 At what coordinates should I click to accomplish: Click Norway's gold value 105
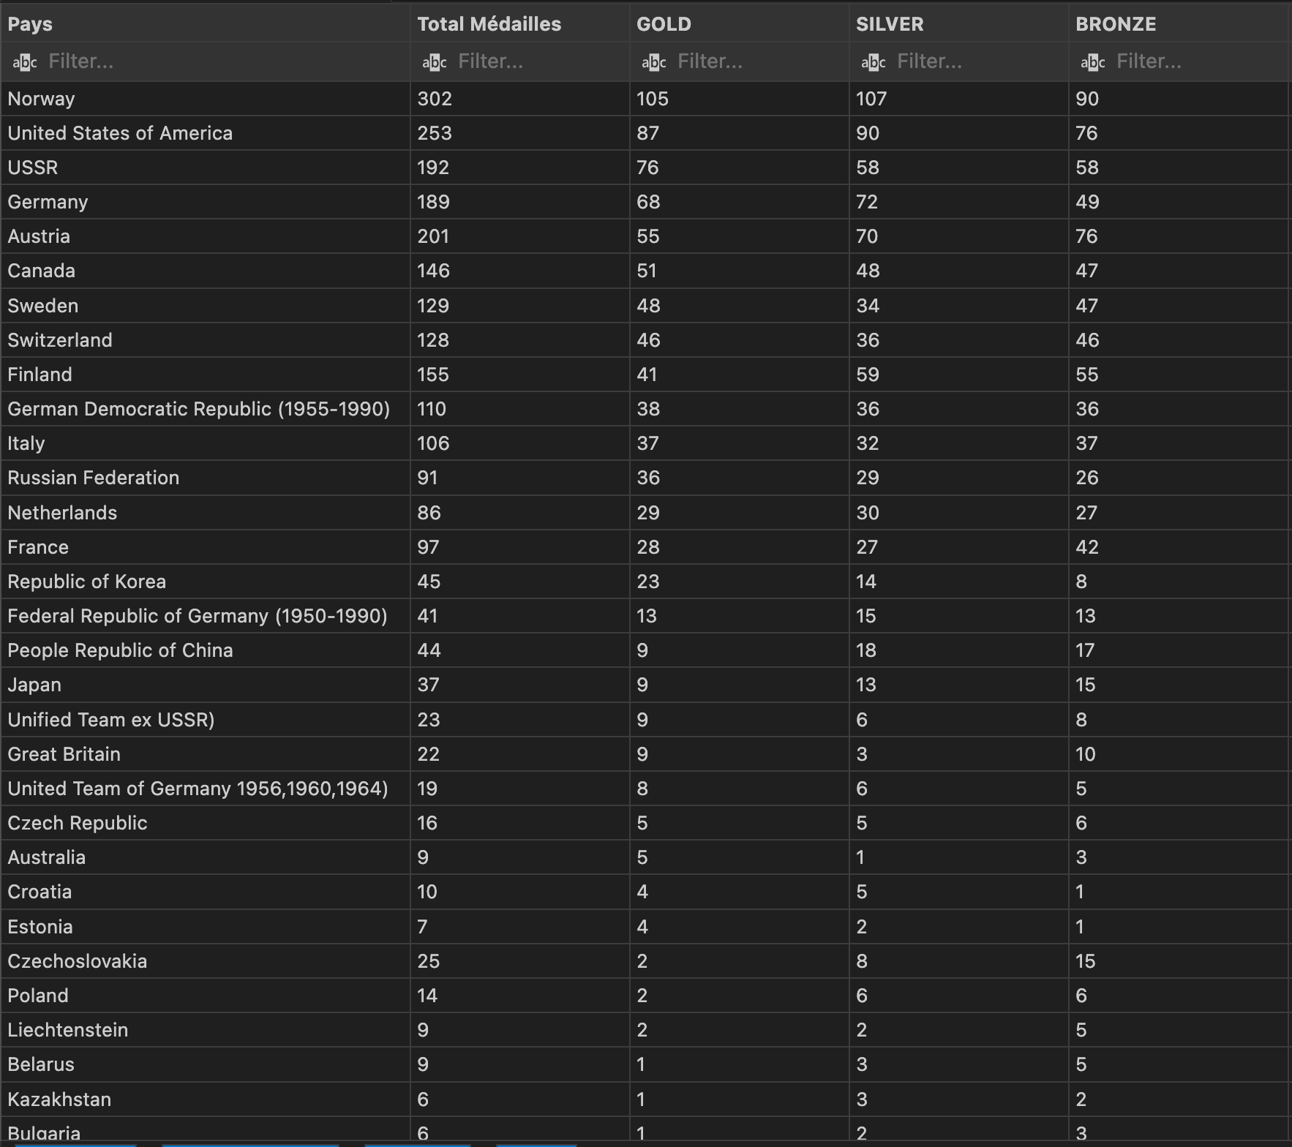tap(653, 99)
